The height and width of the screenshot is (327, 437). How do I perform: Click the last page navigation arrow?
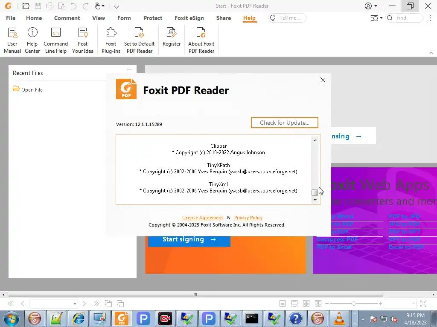[x=96, y=303]
